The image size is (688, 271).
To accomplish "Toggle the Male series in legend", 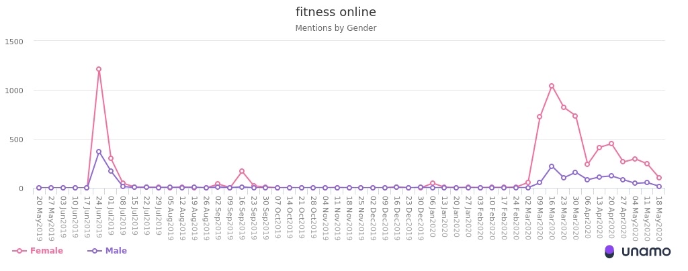I will pyautogui.click(x=116, y=251).
